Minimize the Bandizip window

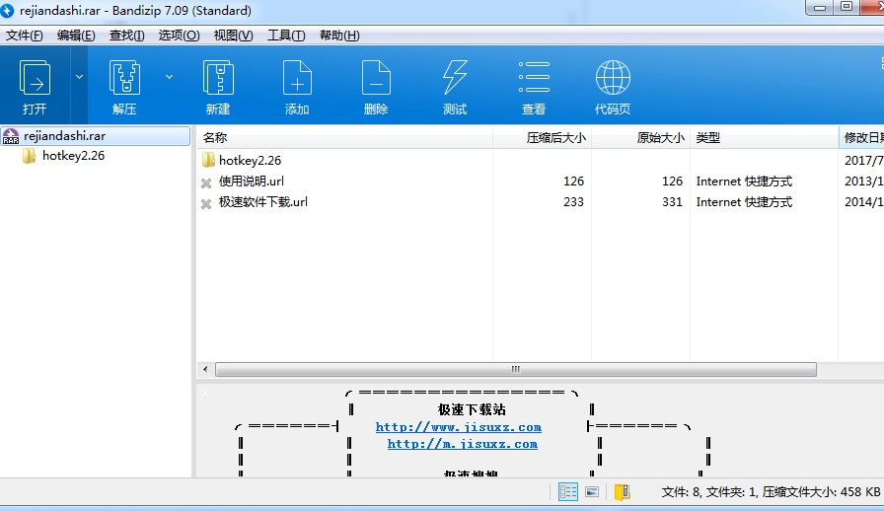point(820,7)
